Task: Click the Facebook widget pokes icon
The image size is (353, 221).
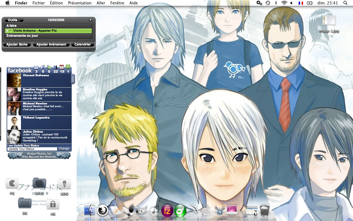Action: point(42,67)
